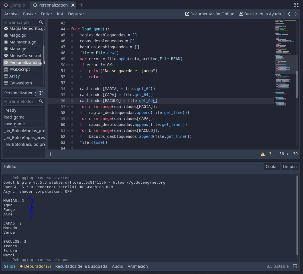This screenshot has height=274, width=303.
Task: Collapse the for loop at line 59
Action: [68, 119]
